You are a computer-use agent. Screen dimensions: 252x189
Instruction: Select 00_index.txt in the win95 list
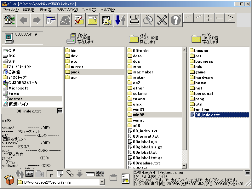coord(219,115)
